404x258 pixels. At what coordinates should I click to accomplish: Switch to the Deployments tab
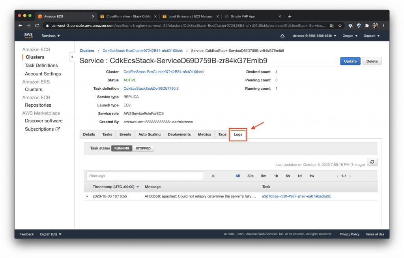pos(179,134)
